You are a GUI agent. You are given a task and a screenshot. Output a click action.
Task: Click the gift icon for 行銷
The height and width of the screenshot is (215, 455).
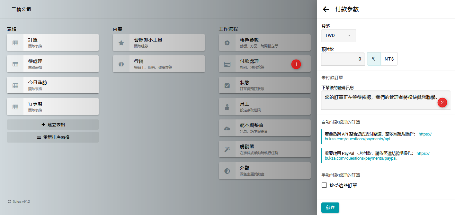(x=121, y=64)
